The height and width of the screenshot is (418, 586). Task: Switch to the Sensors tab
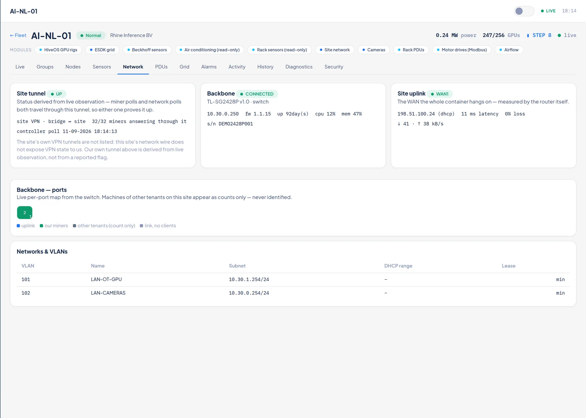pyautogui.click(x=102, y=67)
